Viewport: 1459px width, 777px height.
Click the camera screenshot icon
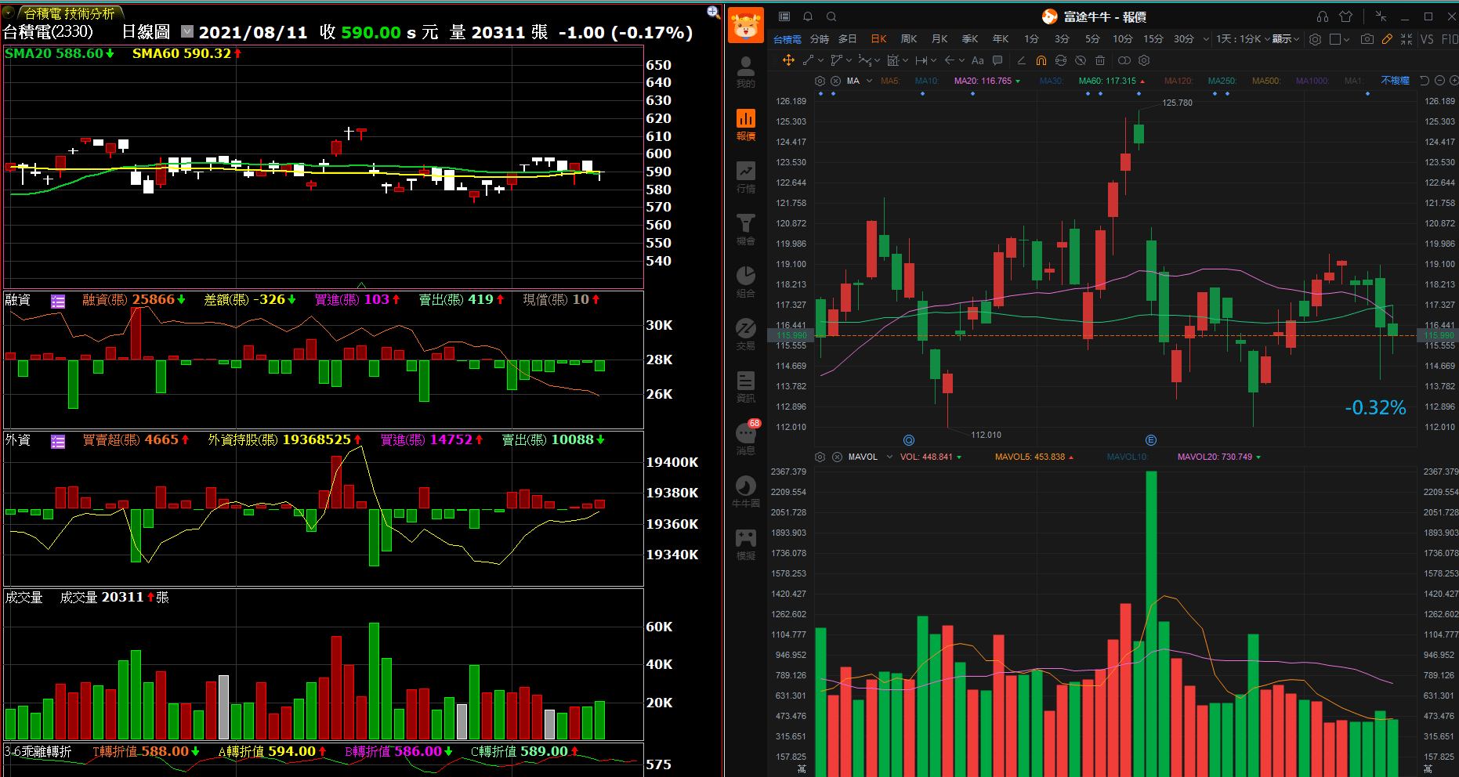1367,39
